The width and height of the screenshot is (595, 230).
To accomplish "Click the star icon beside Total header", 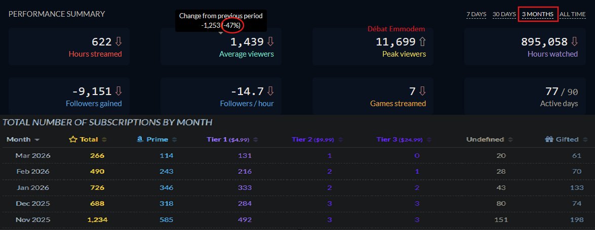I will point(73,140).
